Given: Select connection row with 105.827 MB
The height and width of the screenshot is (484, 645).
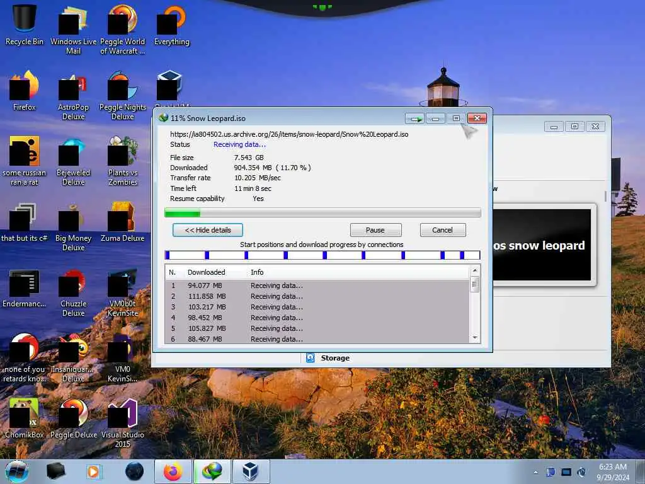Looking at the screenshot, I should tap(317, 328).
